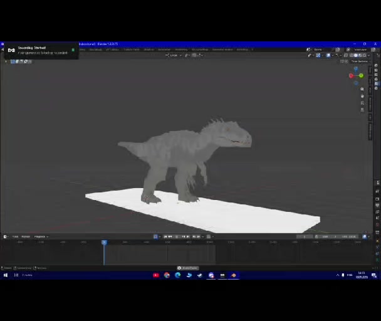Image resolution: width=381 pixels, height=321 pixels.
Task: Open Microsoft Edge from the taskbar
Action: tap(177, 275)
